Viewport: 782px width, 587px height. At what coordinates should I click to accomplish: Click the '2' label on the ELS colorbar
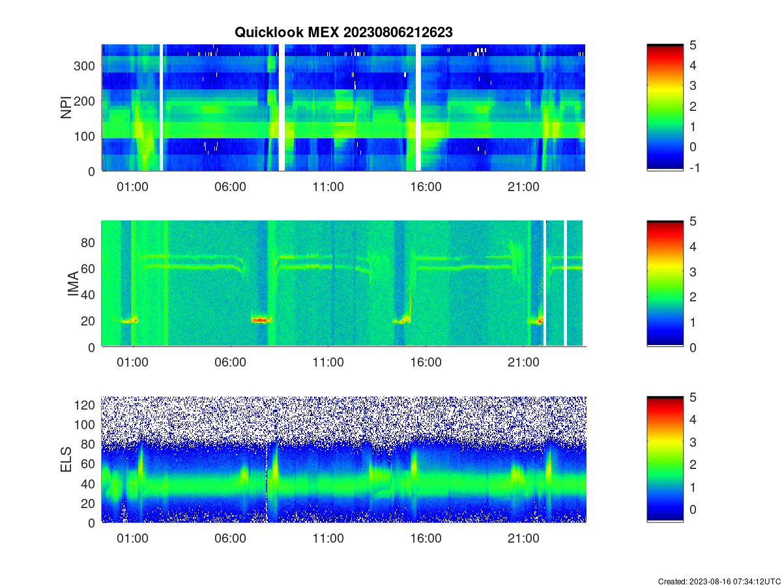[x=694, y=464]
